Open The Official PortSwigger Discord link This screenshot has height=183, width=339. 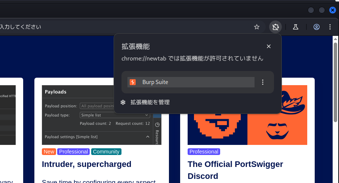[235, 170]
